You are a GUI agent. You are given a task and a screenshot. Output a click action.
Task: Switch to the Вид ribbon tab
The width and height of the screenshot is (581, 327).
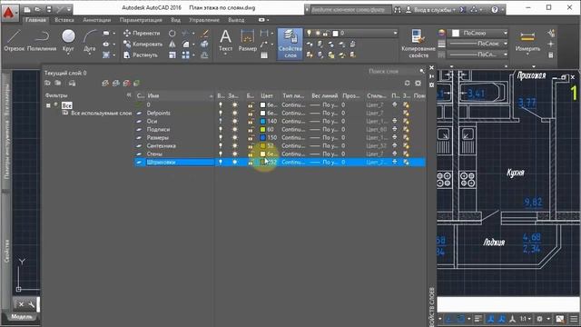click(x=175, y=20)
